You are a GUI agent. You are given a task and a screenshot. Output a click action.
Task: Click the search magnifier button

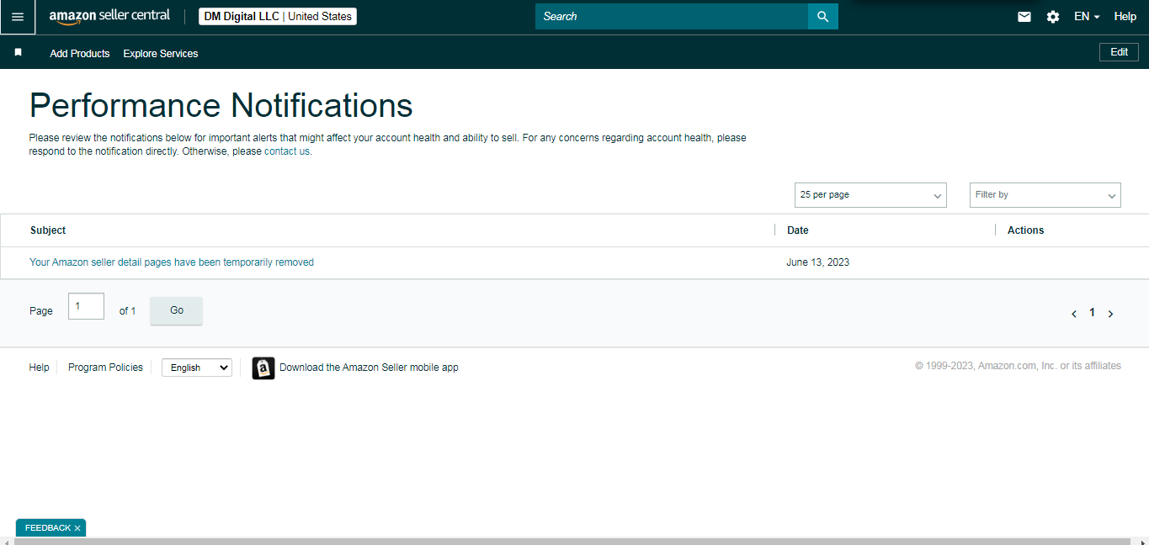(823, 17)
